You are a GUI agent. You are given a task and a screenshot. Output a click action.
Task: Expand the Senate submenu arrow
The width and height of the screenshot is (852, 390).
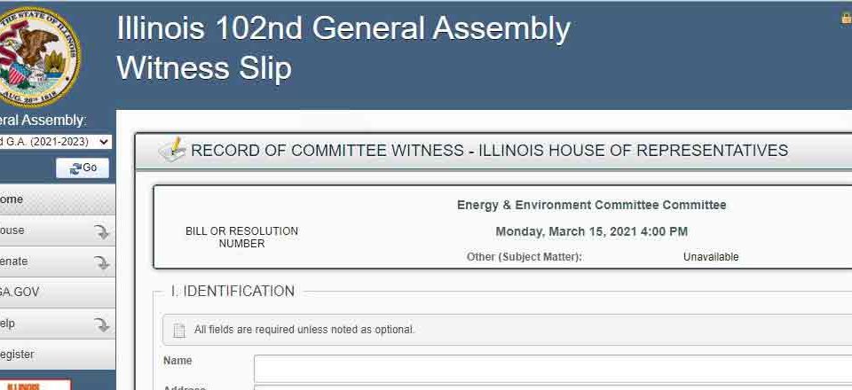pyautogui.click(x=101, y=262)
